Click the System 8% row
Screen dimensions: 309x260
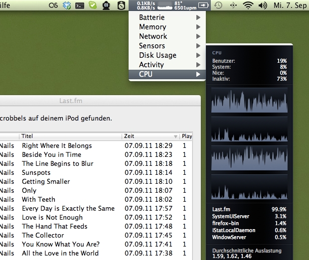pyautogui.click(x=249, y=67)
